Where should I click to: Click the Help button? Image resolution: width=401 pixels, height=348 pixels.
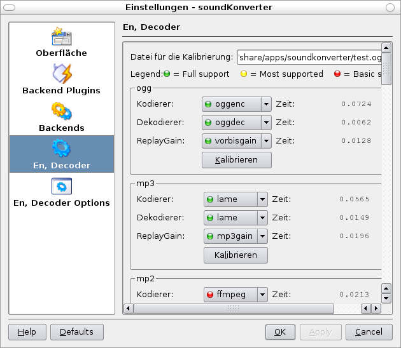point(27,332)
